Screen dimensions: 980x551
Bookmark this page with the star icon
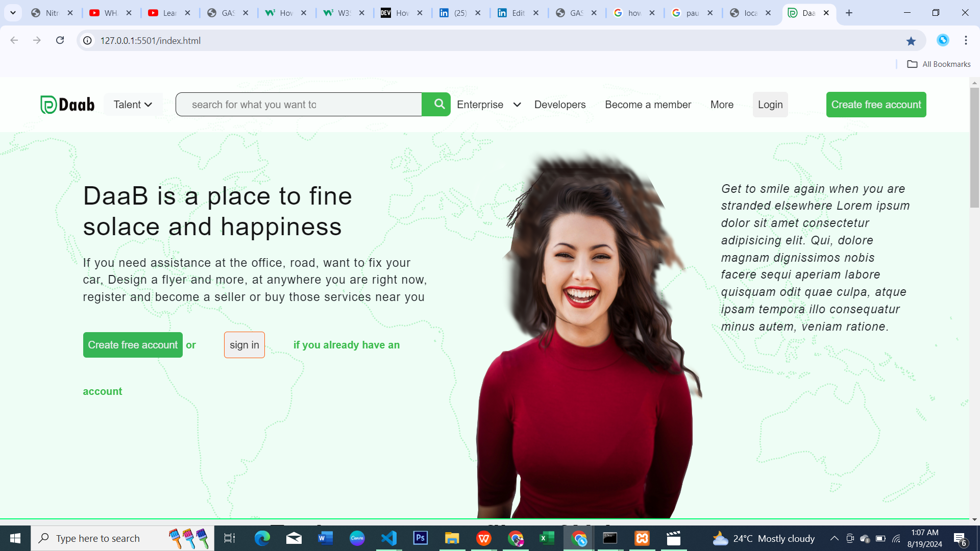click(x=911, y=41)
